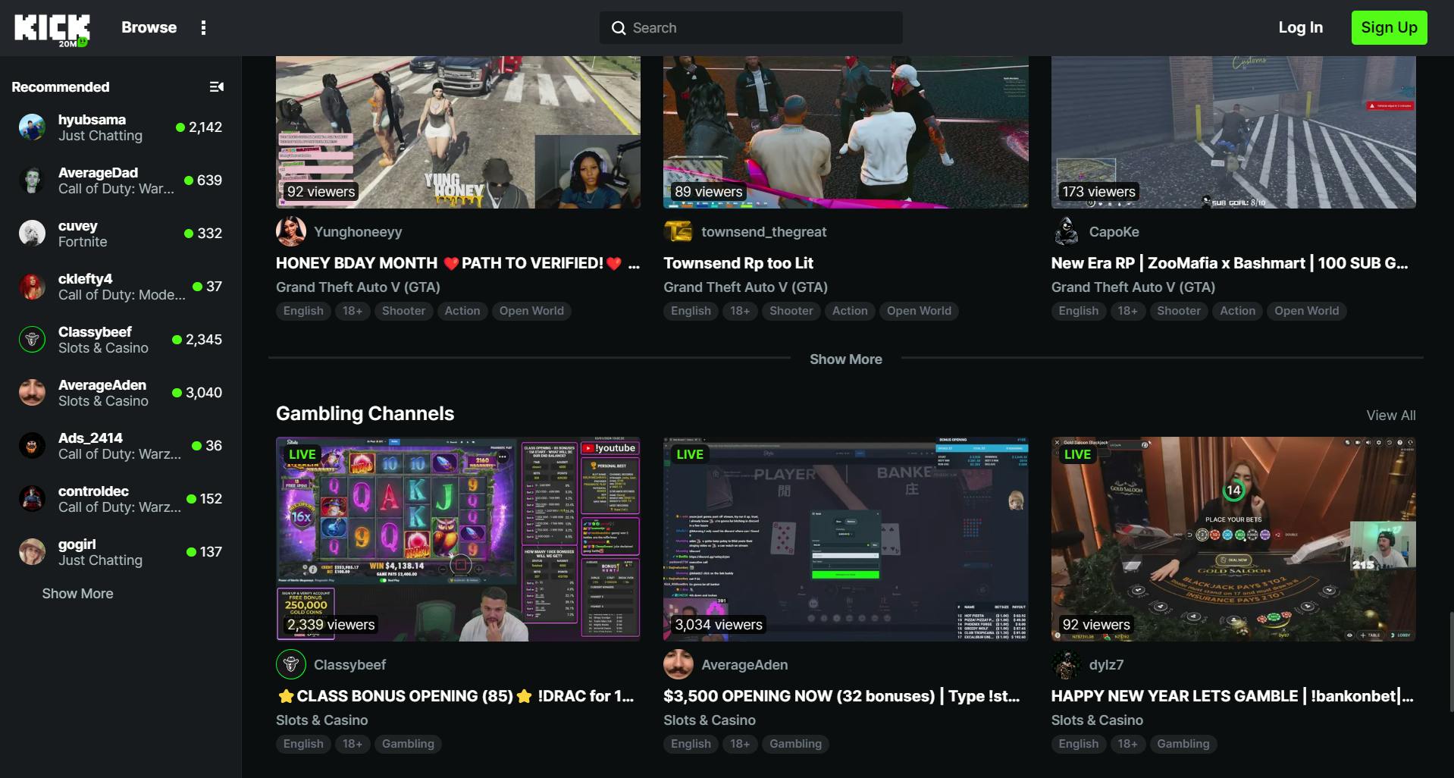Image resolution: width=1454 pixels, height=778 pixels.
Task: Open Yunghoneeyy's profile avatar
Action: [x=291, y=232]
